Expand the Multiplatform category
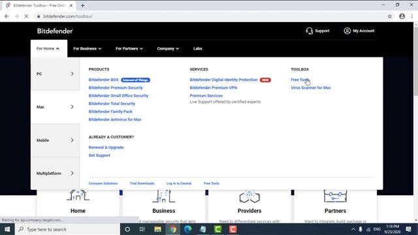Image resolution: width=418 pixels, height=235 pixels. click(x=55, y=173)
